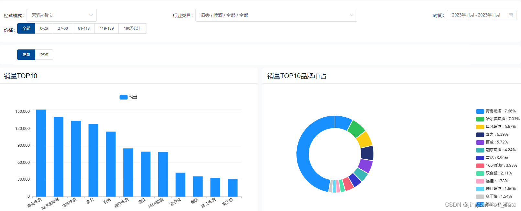Click the 福佳 bar in chart
The width and height of the screenshot is (521, 211).
198,186
